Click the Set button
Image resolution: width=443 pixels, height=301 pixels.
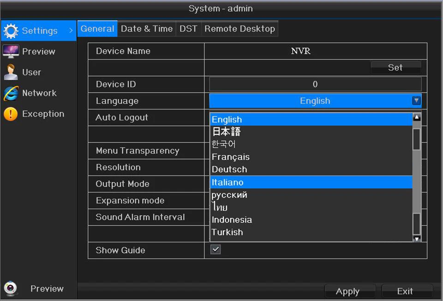[x=395, y=67]
